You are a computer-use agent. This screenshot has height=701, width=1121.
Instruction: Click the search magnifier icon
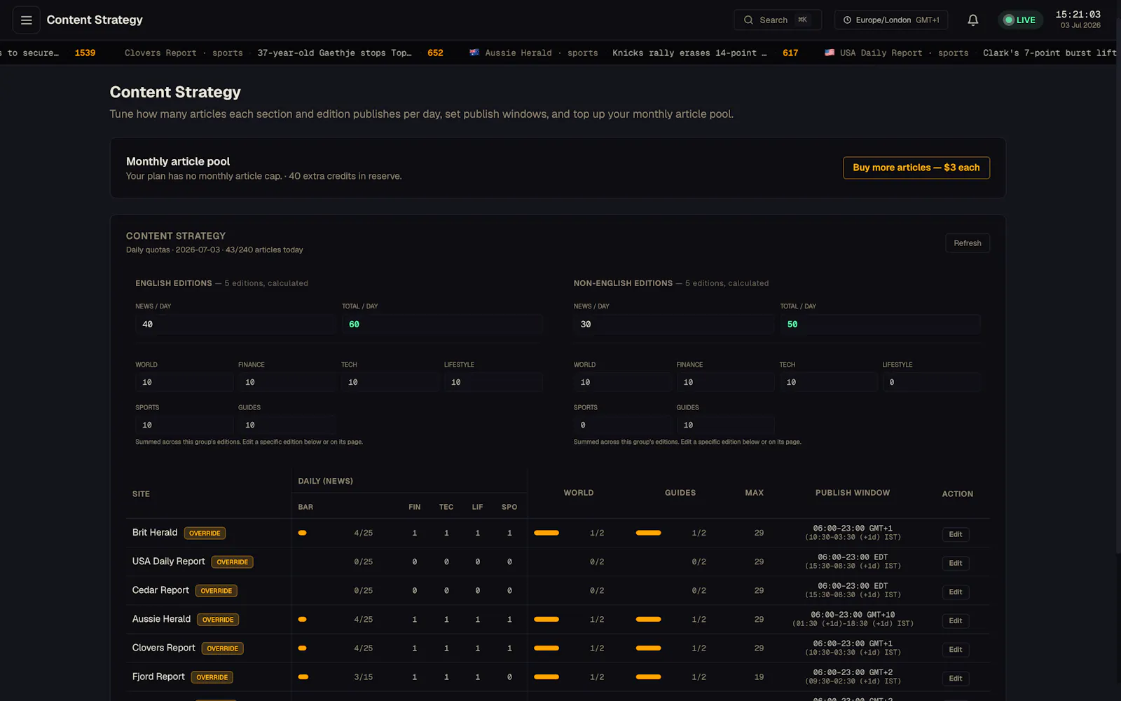click(748, 20)
